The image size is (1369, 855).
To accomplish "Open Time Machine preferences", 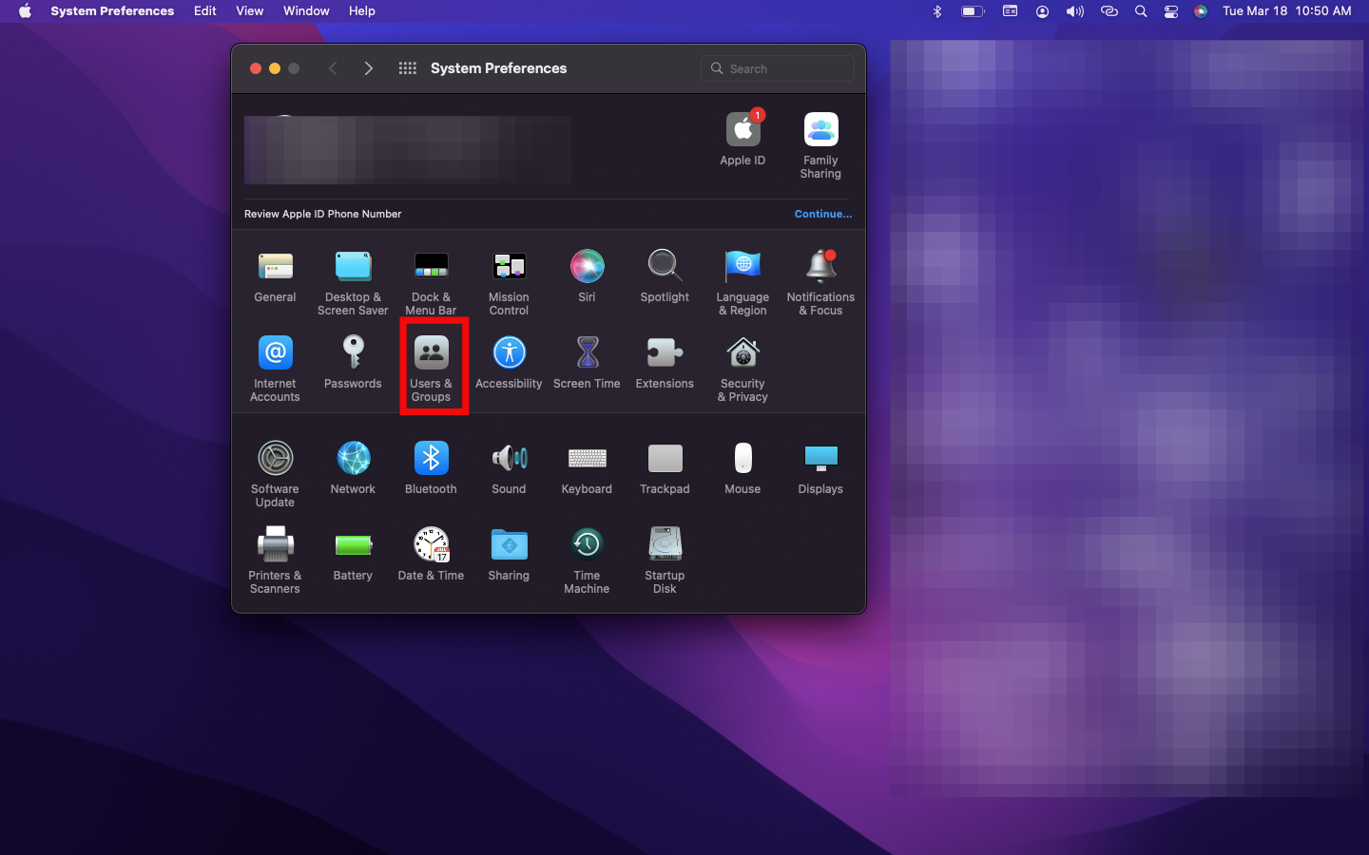I will pyautogui.click(x=587, y=560).
